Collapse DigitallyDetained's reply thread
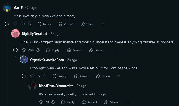Image resolution: width=179 pixels, height=106 pixels. click(15, 50)
